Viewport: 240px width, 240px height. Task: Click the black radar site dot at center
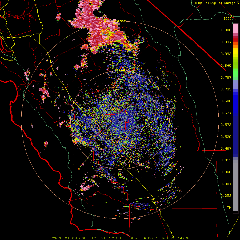coord(120,120)
